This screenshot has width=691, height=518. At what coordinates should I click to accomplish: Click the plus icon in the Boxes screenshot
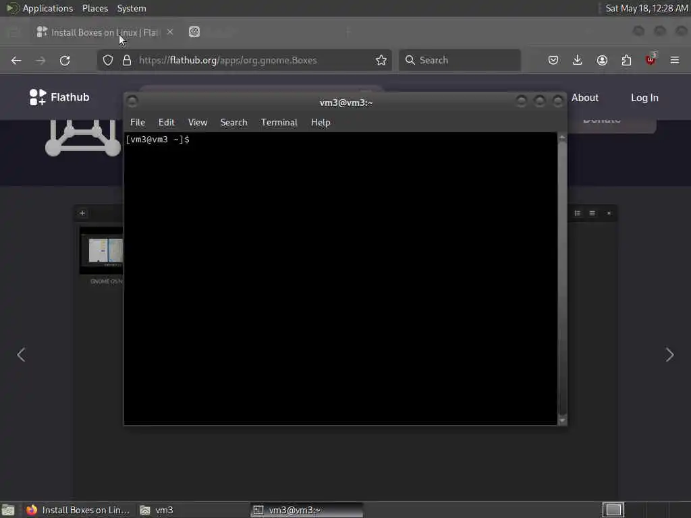[82, 213]
